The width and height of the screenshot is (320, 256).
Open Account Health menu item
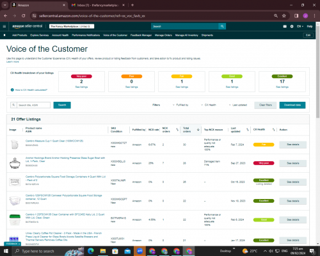60,35
